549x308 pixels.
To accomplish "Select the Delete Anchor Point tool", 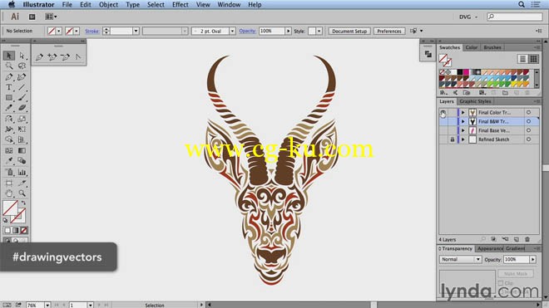I will tap(65, 57).
